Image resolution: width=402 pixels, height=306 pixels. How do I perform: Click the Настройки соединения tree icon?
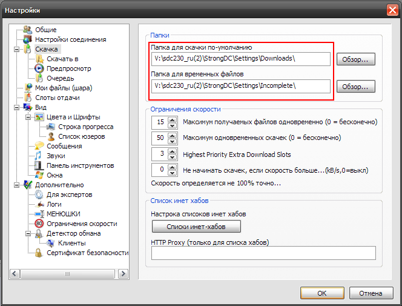(x=27, y=39)
